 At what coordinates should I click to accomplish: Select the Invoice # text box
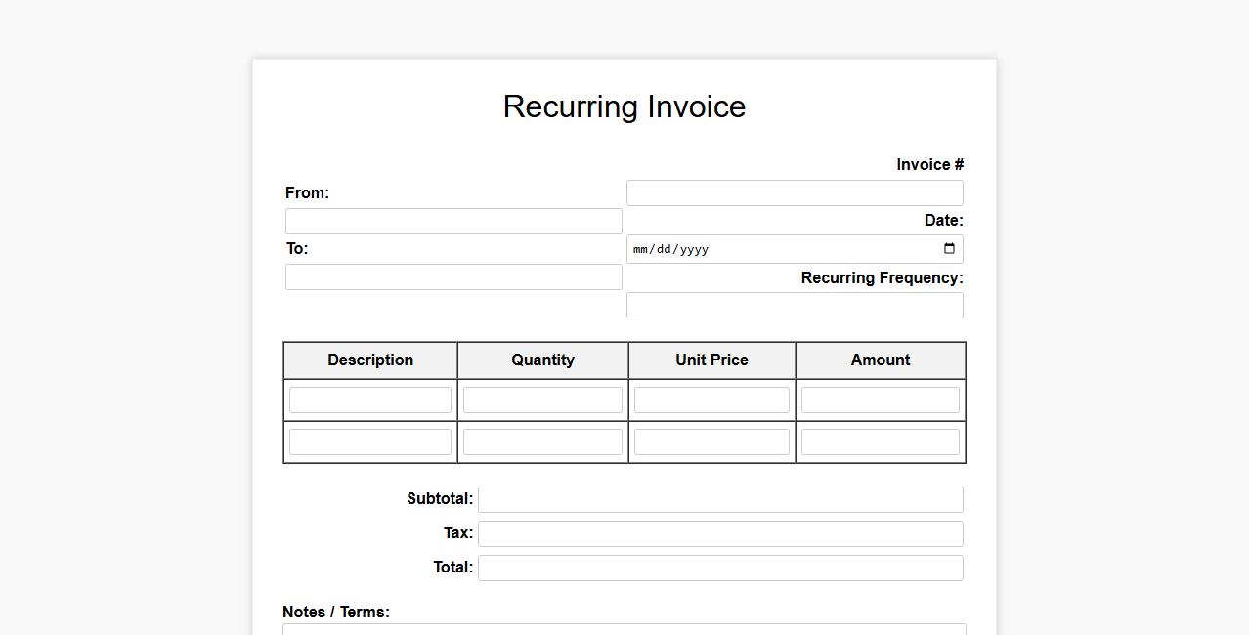pos(794,192)
